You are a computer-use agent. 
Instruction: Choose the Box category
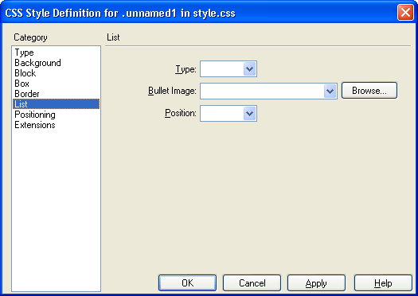click(x=21, y=84)
